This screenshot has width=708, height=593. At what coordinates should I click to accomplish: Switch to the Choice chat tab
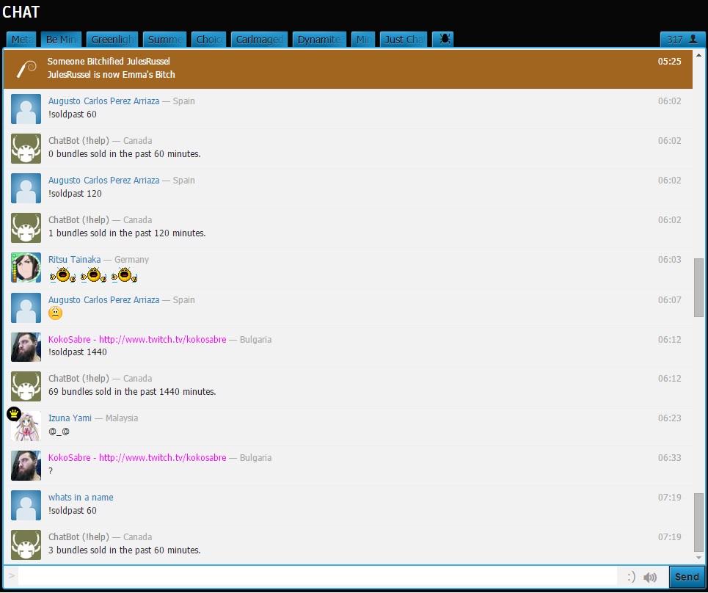pyautogui.click(x=208, y=40)
